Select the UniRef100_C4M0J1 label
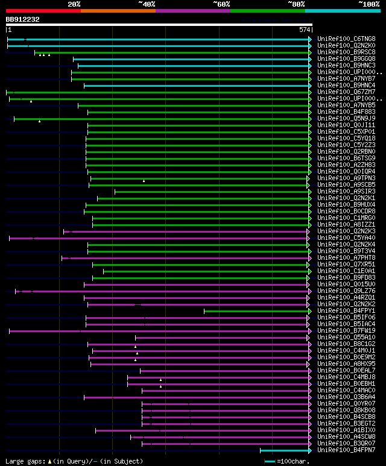Screen dimensions: 386x466 pyautogui.click(x=346, y=351)
